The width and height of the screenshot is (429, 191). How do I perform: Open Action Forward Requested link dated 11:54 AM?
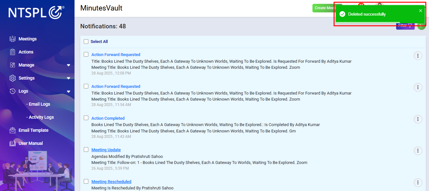click(x=116, y=87)
